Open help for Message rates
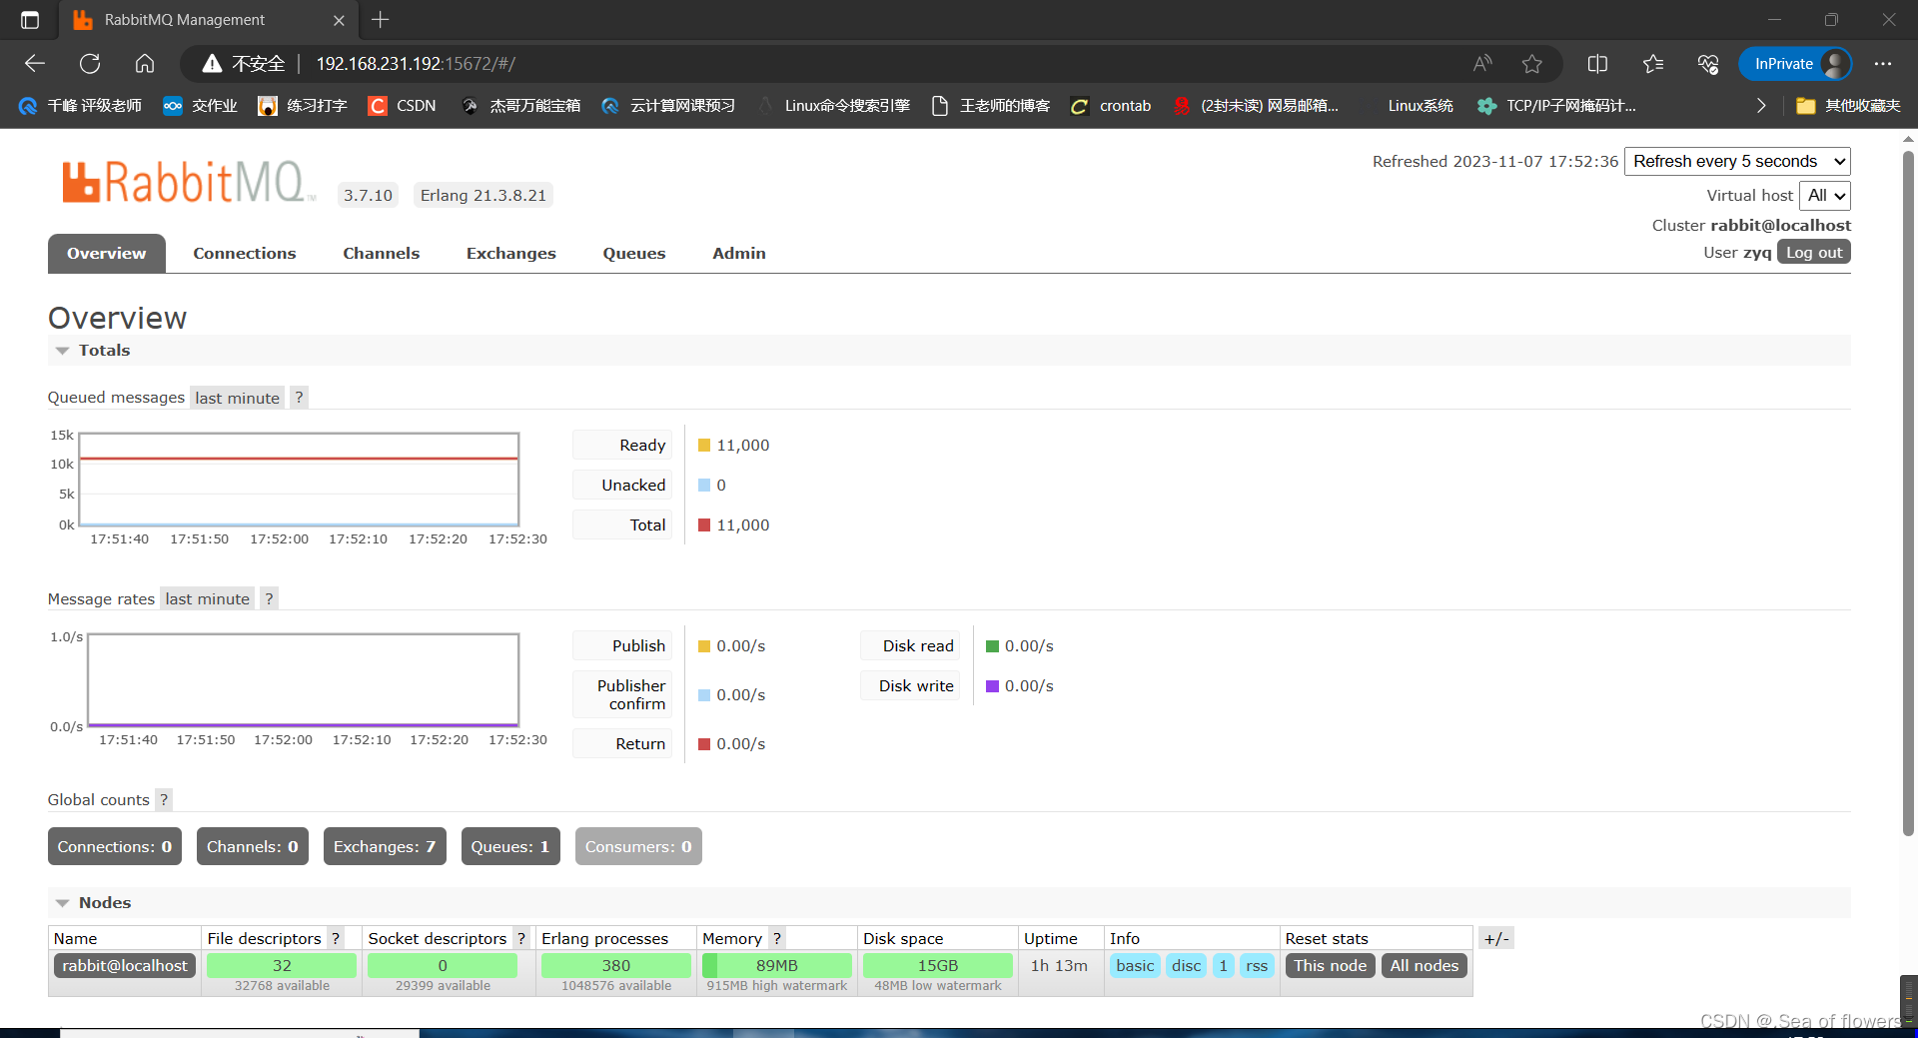 pyautogui.click(x=269, y=599)
